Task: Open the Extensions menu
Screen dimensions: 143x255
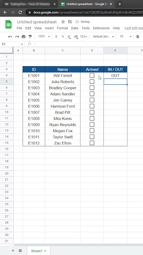Action: click(101, 28)
